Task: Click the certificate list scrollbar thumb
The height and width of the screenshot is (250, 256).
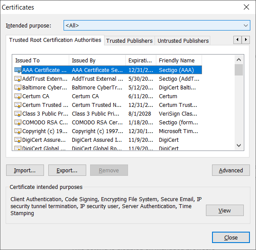Action: click(239, 70)
